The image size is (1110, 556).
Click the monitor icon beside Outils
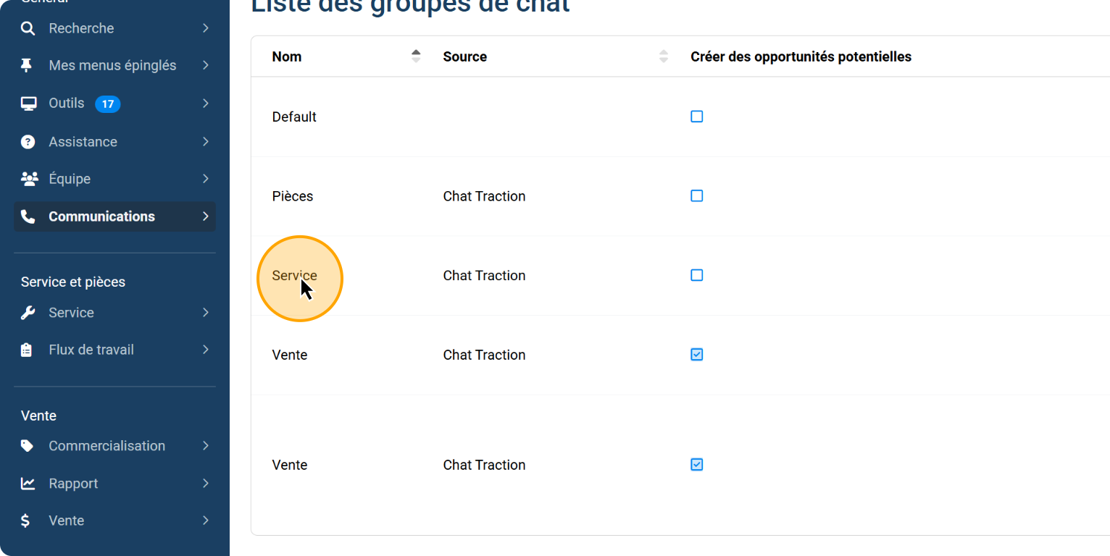coord(28,104)
